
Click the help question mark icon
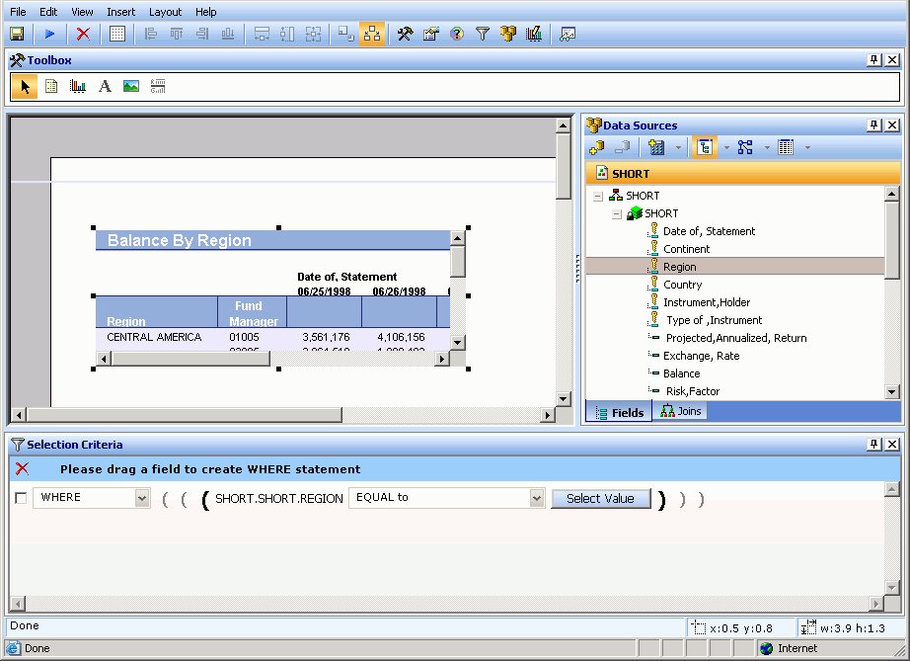457,35
